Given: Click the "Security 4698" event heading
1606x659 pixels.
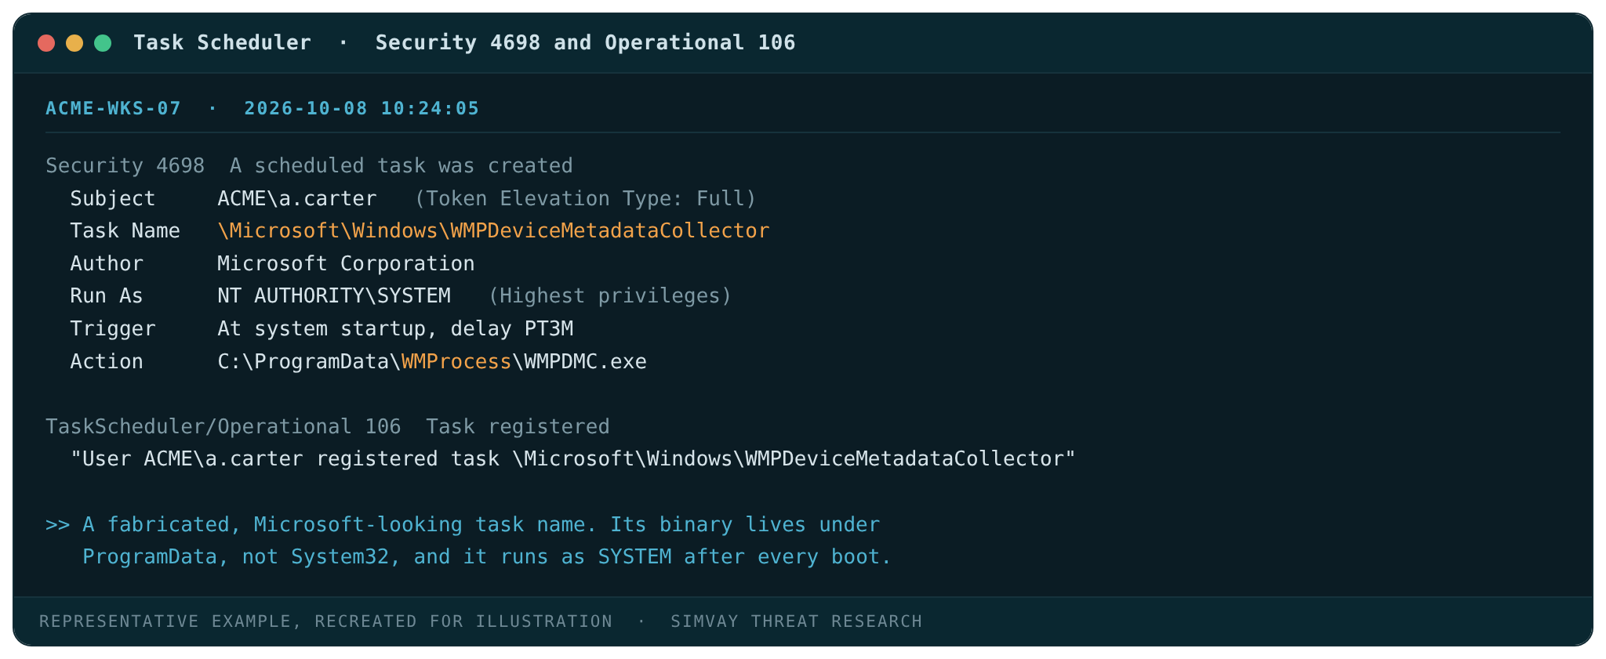Looking at the screenshot, I should 125,165.
